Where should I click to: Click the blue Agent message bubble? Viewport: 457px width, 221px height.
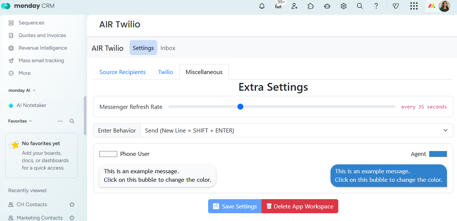(x=388, y=175)
